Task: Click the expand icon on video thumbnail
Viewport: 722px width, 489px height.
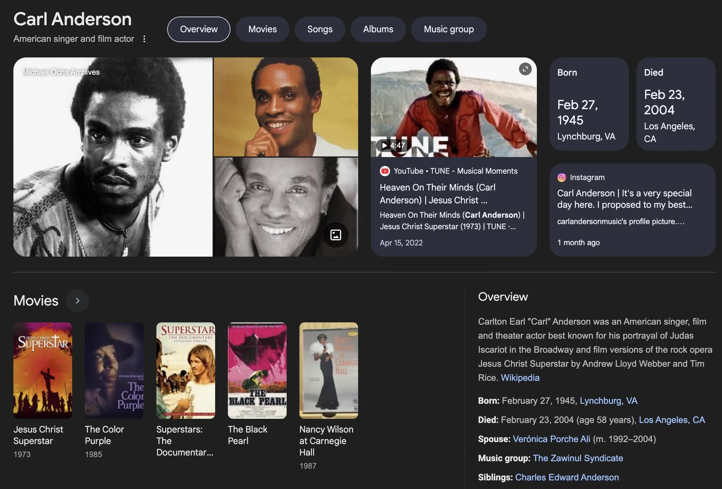Action: [x=525, y=69]
